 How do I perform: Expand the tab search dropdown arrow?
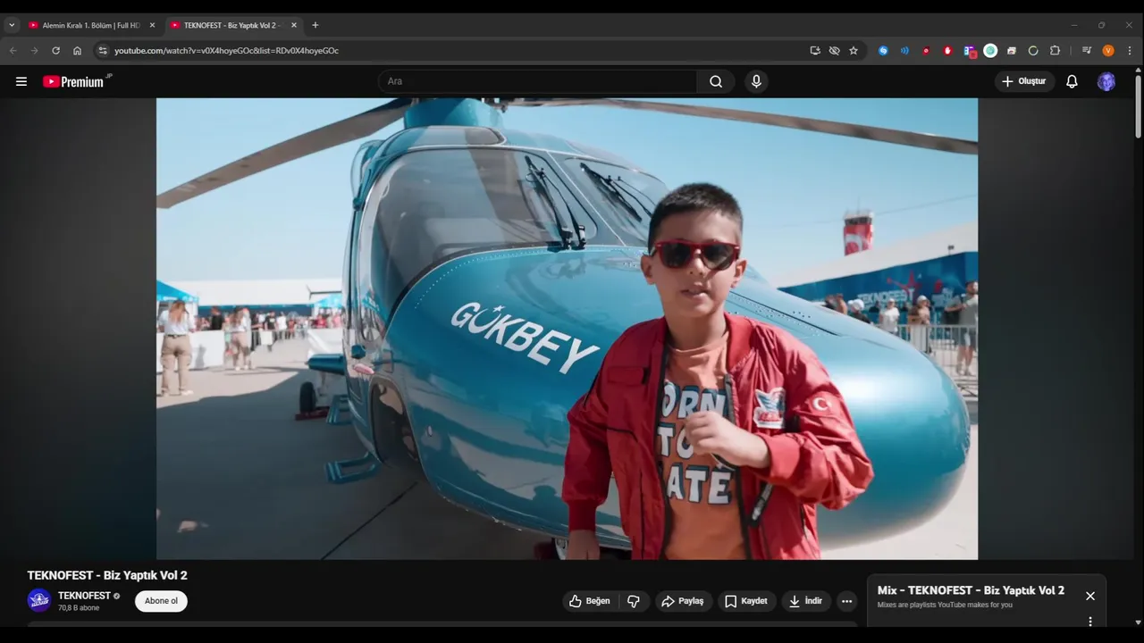tap(12, 25)
